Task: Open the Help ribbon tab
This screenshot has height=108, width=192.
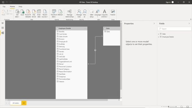Action: [20, 7]
